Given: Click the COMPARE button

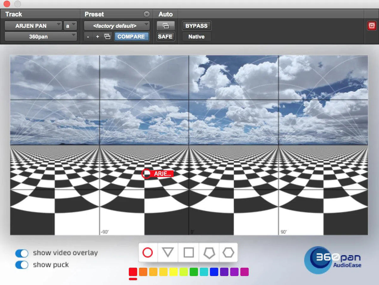Looking at the screenshot, I should tap(131, 37).
